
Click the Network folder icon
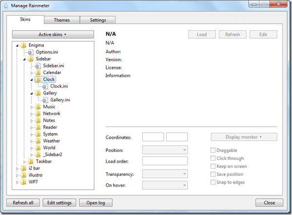coord(38,114)
